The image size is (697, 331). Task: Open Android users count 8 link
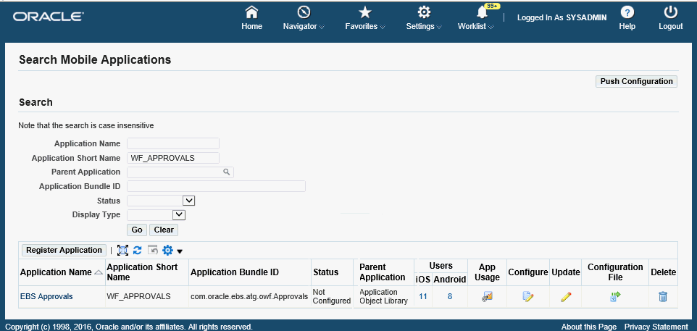point(450,296)
